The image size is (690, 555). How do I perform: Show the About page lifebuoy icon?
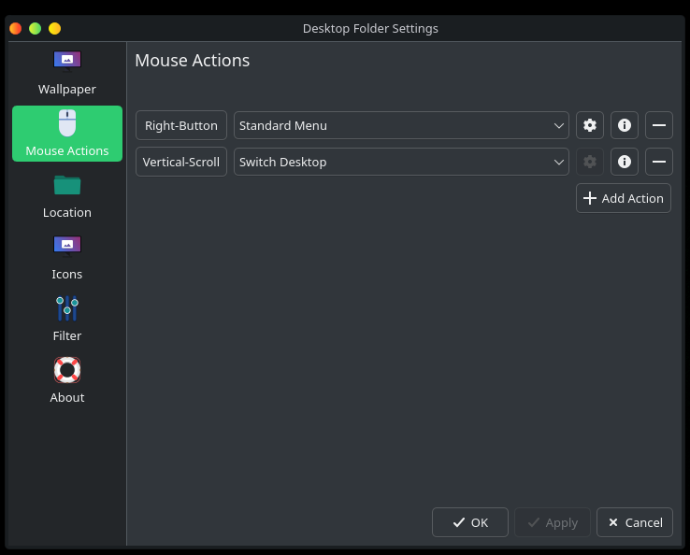click(66, 370)
